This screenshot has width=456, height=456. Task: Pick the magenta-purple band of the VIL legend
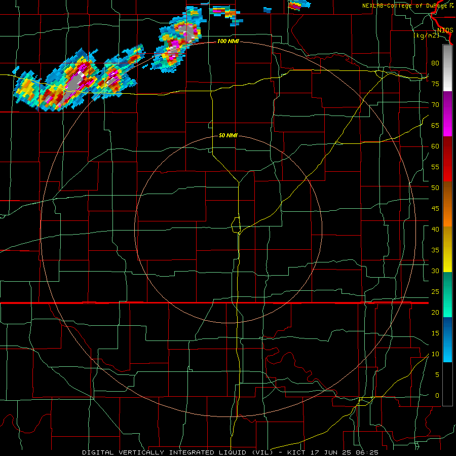(447, 114)
